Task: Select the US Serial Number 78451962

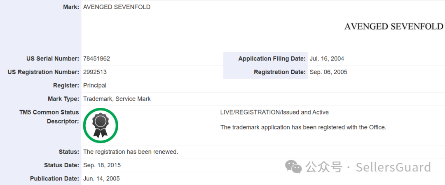Action: [x=96, y=59]
